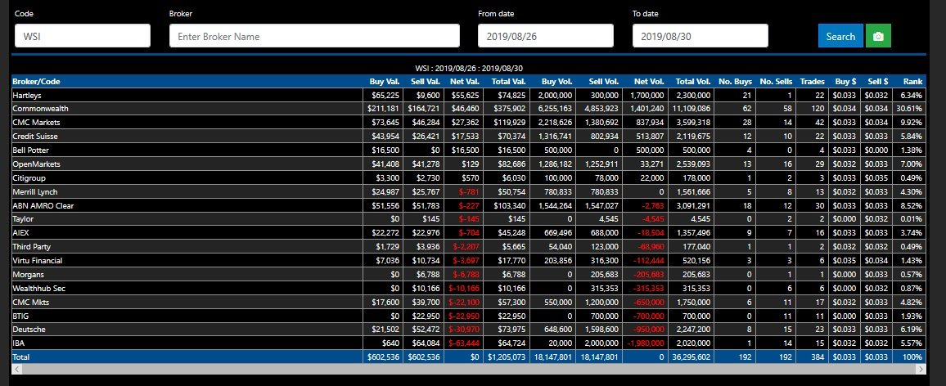Sort table by Sell Vol. header
946x386 pixels.
[x=603, y=82]
